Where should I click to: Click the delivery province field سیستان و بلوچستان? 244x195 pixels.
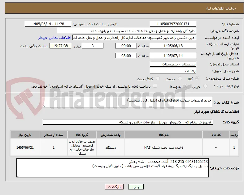tap(173, 64)
